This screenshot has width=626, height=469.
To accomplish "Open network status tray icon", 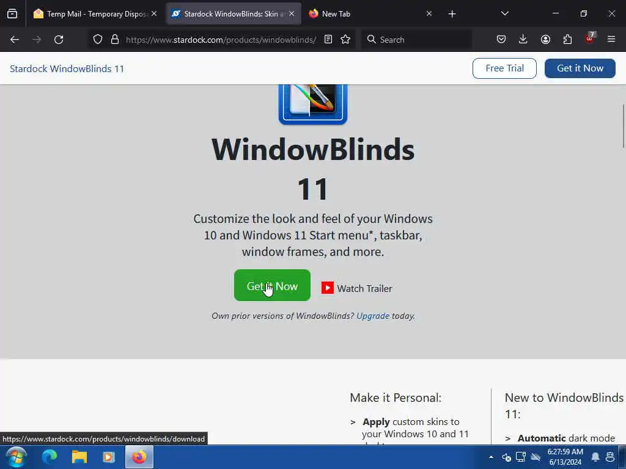I will tap(521, 457).
